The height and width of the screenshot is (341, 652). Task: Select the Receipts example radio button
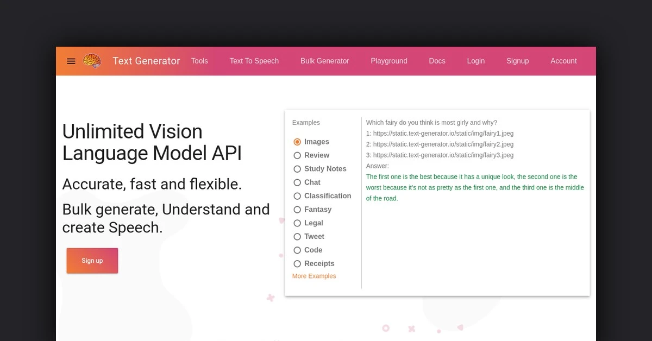pyautogui.click(x=297, y=264)
